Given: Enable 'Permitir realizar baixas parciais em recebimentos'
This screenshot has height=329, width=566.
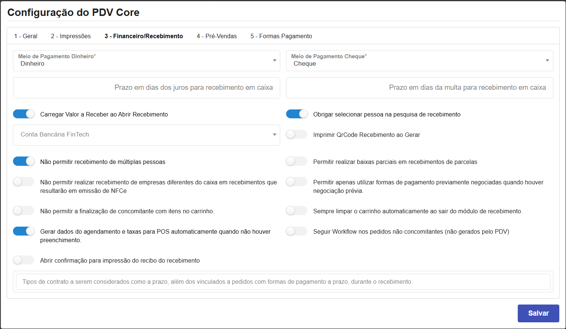Looking at the screenshot, I should click(296, 161).
